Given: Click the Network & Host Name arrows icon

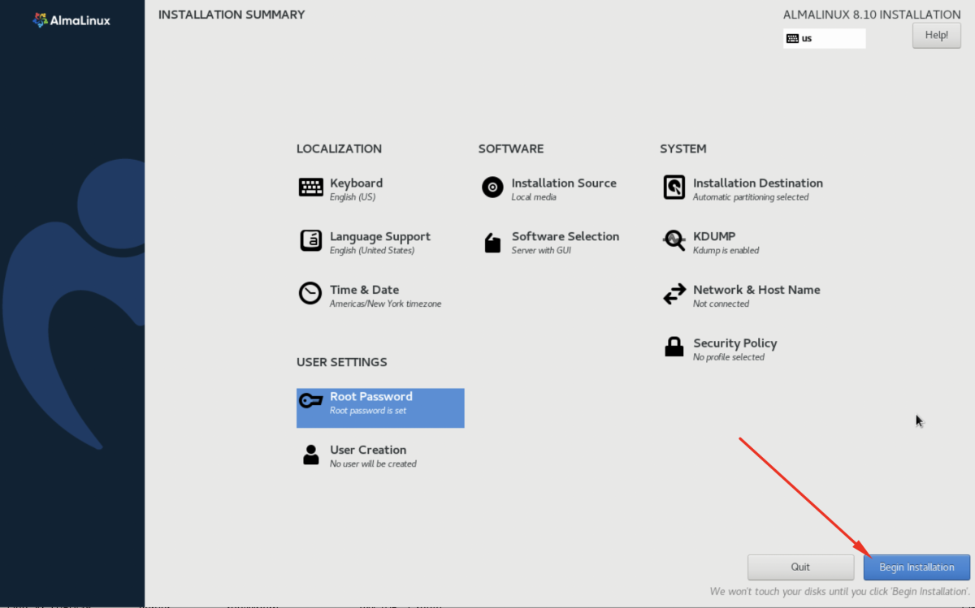Looking at the screenshot, I should (674, 295).
